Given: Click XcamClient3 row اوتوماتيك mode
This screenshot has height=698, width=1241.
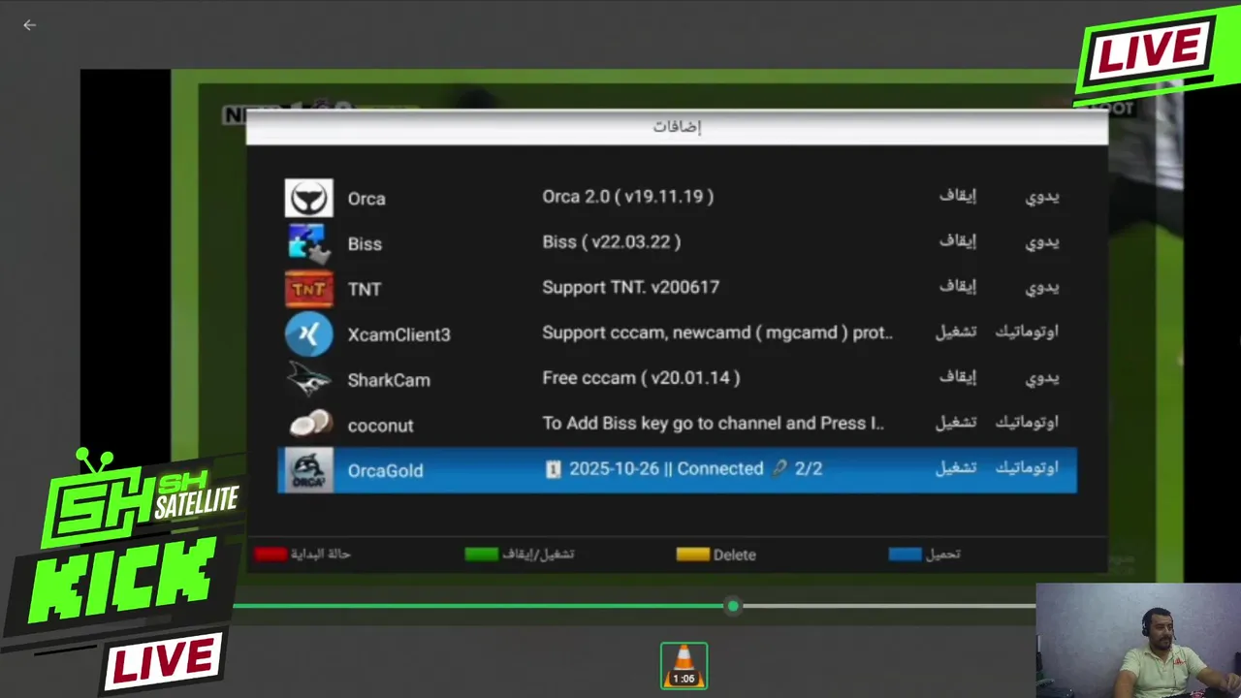Looking at the screenshot, I should (1027, 333).
